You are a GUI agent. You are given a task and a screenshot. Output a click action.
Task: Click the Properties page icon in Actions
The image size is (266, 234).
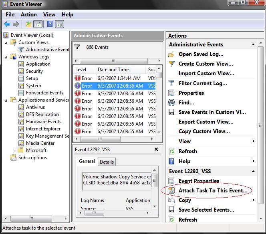click(x=171, y=93)
